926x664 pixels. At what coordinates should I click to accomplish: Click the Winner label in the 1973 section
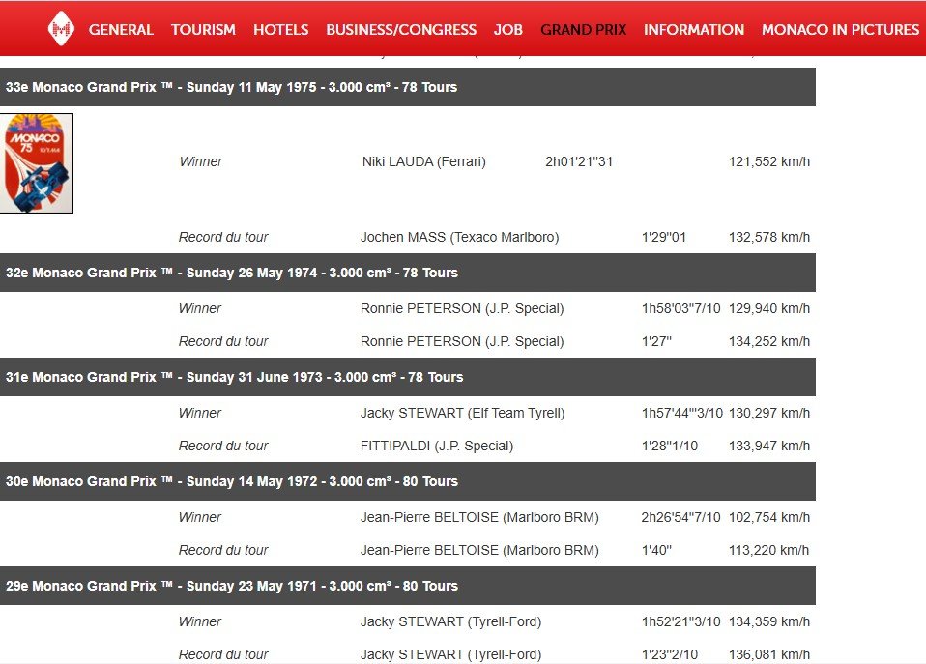[x=200, y=413]
